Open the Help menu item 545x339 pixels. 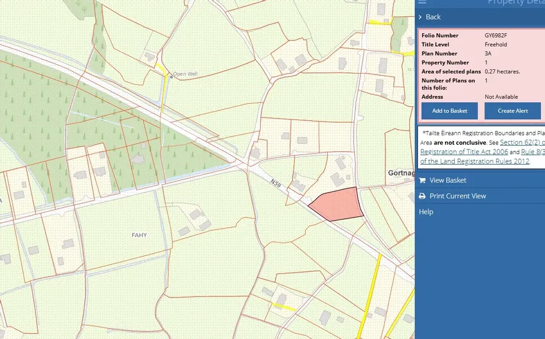(426, 212)
